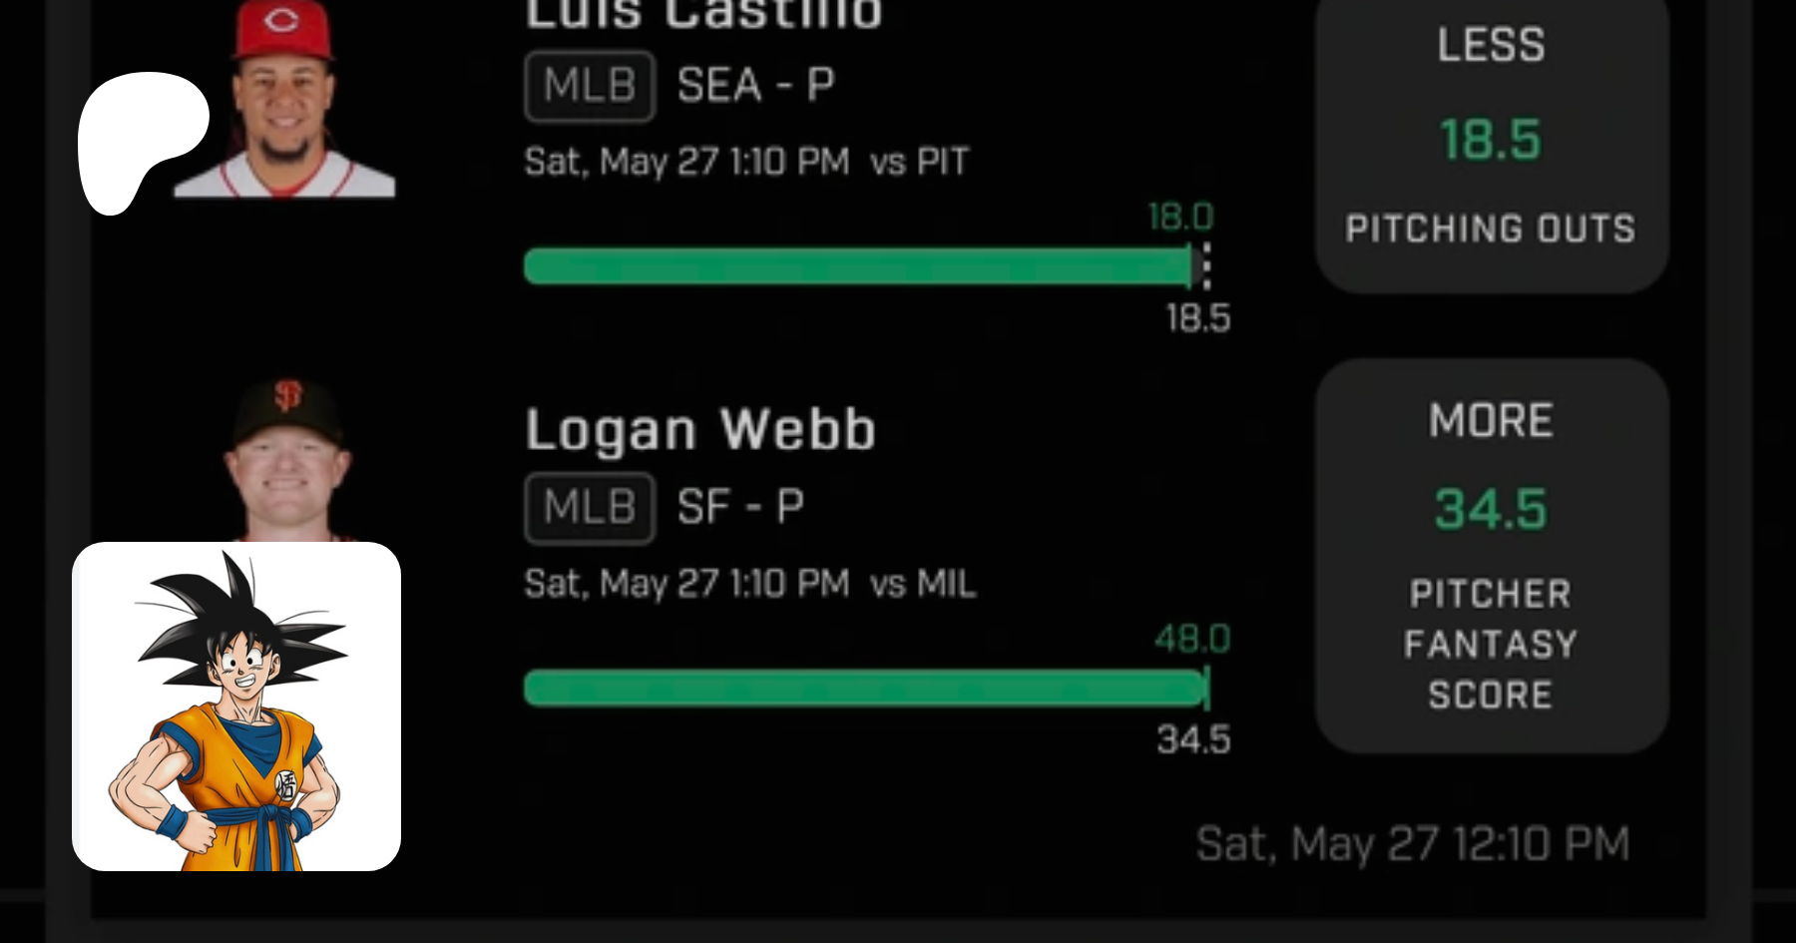The height and width of the screenshot is (943, 1796).
Task: Open the Luis Castillo player name
Action: [703, 15]
